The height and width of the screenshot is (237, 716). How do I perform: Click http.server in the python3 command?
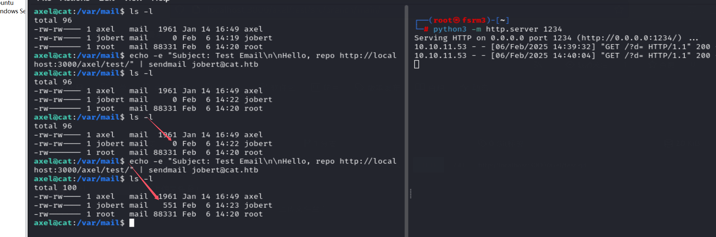coord(512,29)
